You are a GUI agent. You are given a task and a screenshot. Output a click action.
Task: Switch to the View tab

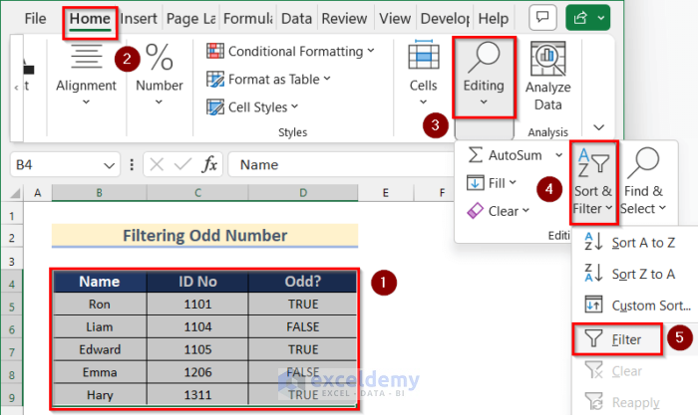[x=395, y=19]
